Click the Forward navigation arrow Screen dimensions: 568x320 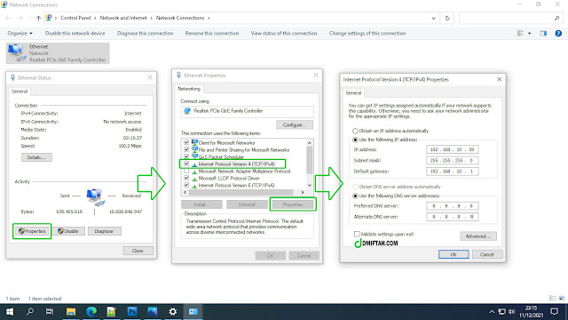20,18
